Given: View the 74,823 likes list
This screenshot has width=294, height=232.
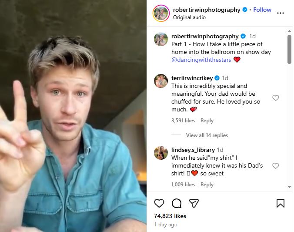Looking at the screenshot, I should (170, 216).
